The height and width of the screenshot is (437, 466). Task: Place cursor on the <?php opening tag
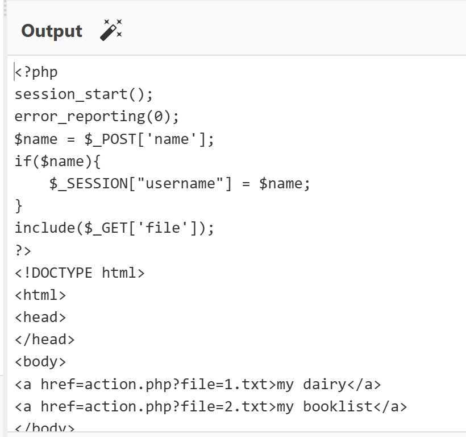click(x=36, y=72)
